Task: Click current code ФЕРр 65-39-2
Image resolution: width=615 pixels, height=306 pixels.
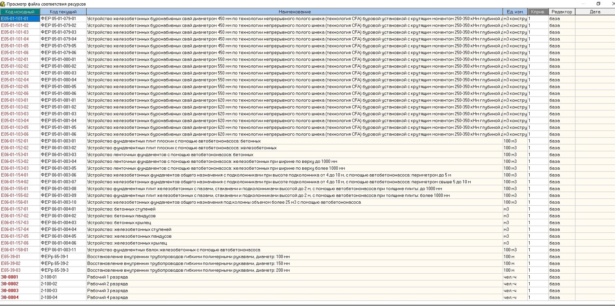Action: [x=63, y=263]
